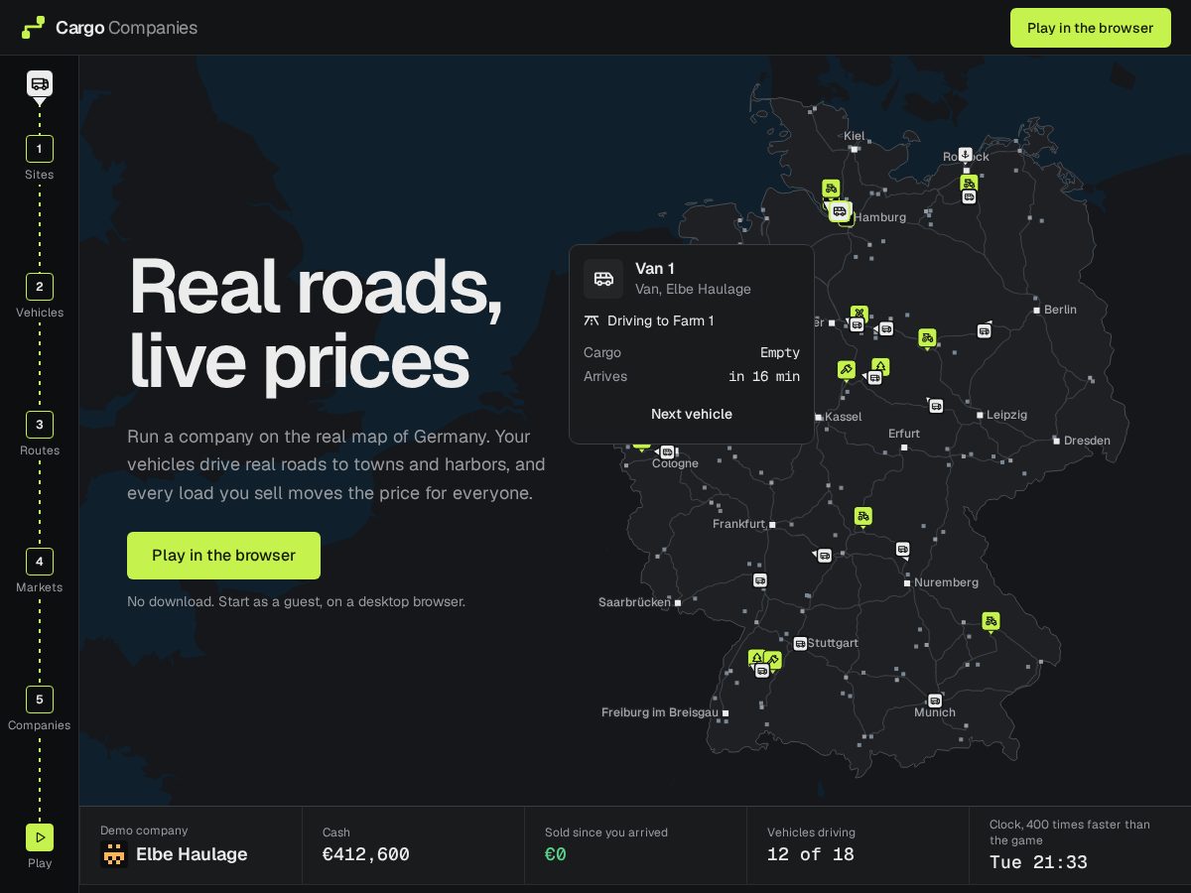Image resolution: width=1191 pixels, height=893 pixels.
Task: Click the Leipzig city label
Action: click(1006, 415)
